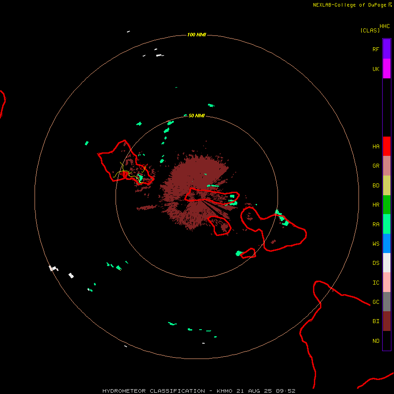Screen dimensions: 394x394
Task: Click the 'KHMO' radar site identifier
Action: click(225, 391)
